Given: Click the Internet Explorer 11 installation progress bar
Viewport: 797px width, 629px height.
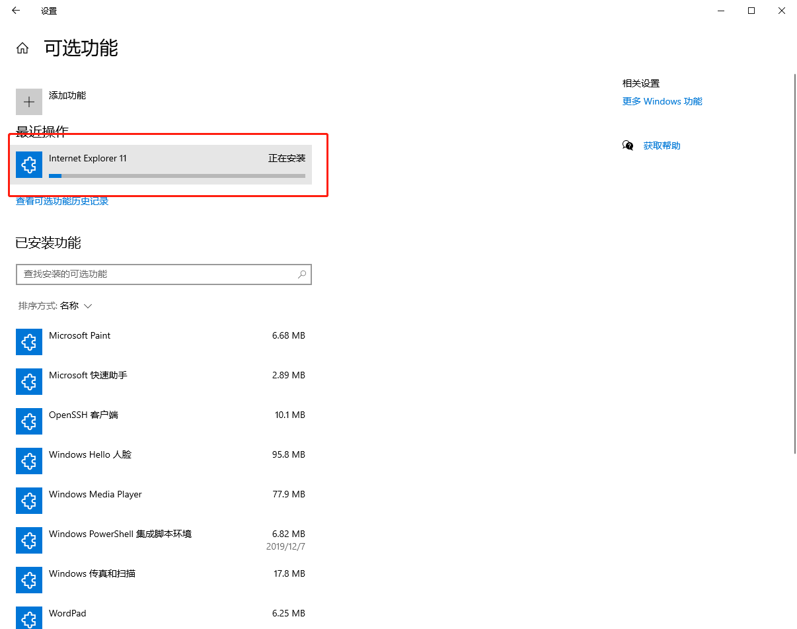Looking at the screenshot, I should (177, 176).
